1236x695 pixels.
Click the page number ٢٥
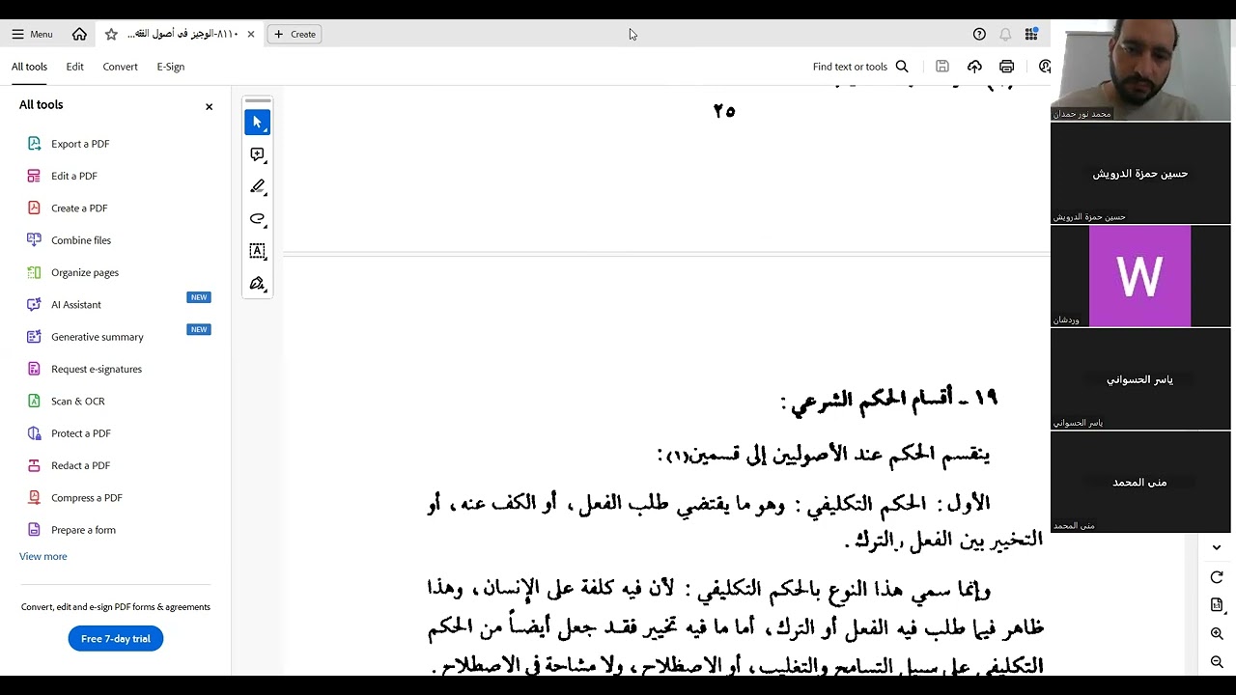(724, 111)
